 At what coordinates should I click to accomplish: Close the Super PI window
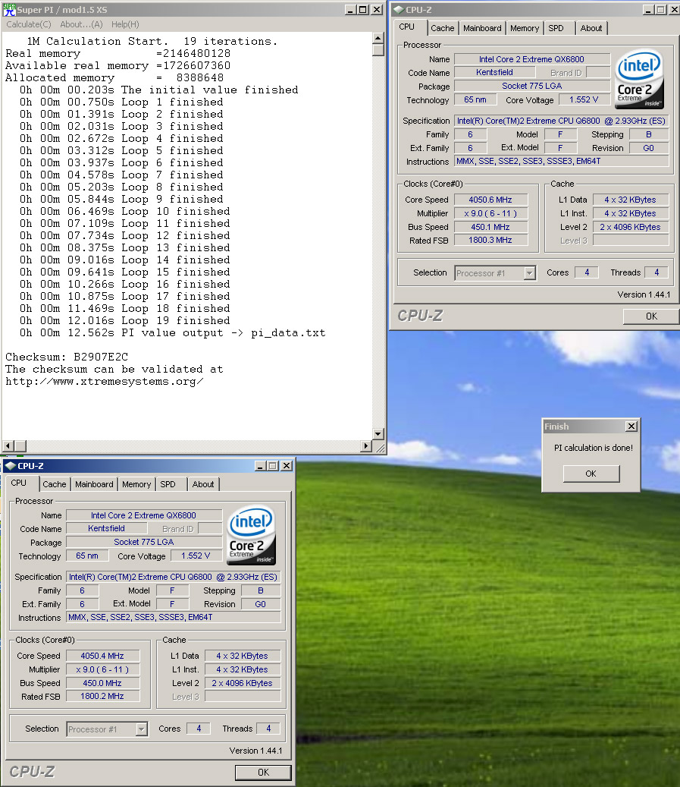(x=377, y=10)
